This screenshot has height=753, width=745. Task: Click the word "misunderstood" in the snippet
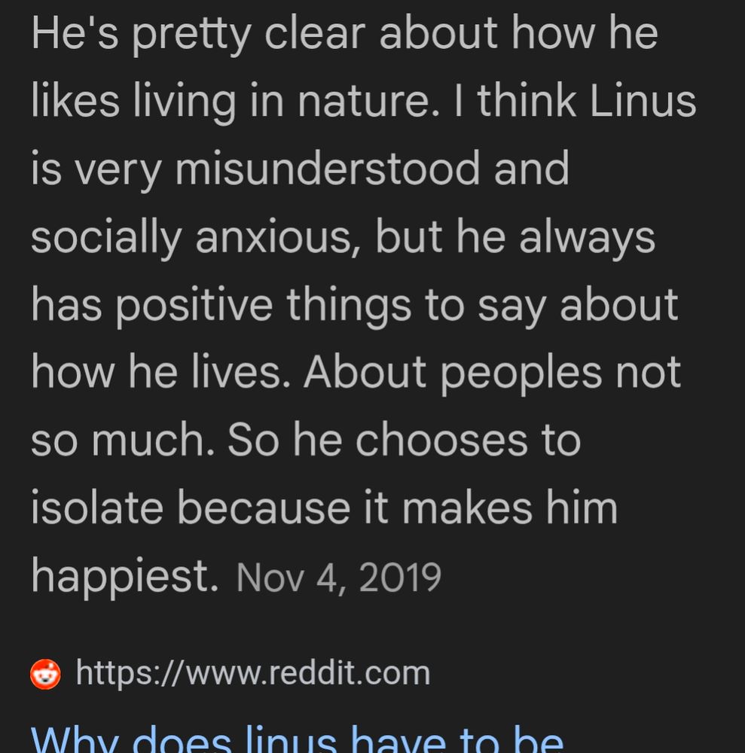point(328,168)
